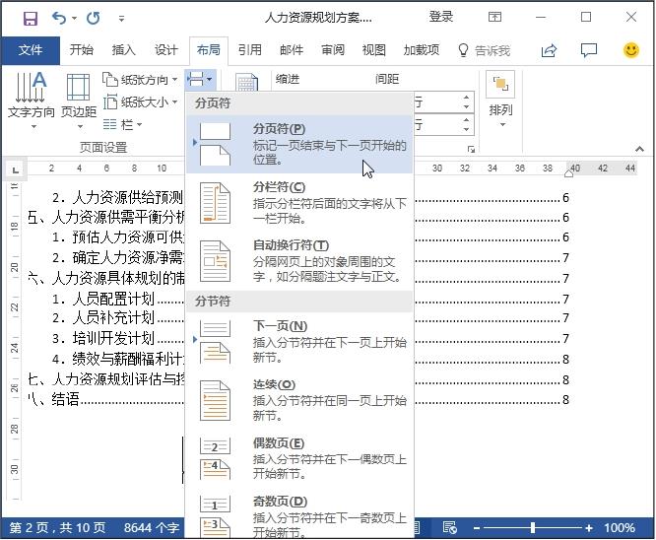Select 偶数页(E) even page section break
Screen dimensions: 656x540
pos(299,458)
